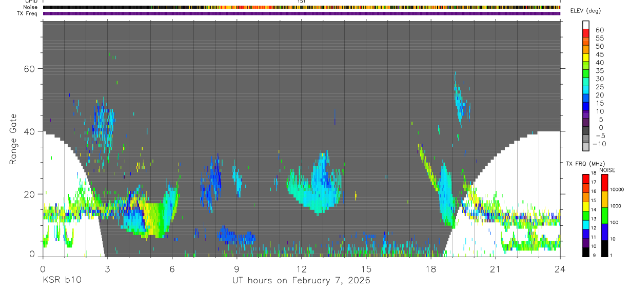Click the 'CPID' label at top left
The width and height of the screenshot is (630, 291).
point(32,2)
